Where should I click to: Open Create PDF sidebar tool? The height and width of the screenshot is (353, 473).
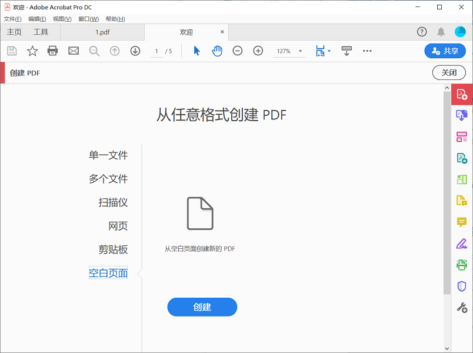point(462,95)
